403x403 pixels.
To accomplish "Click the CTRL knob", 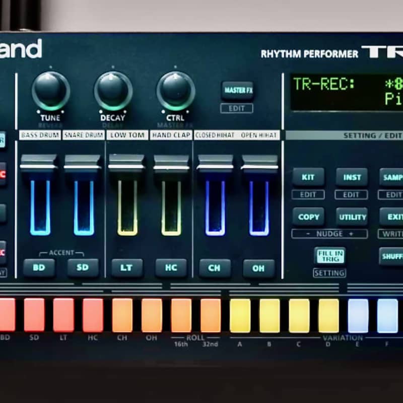I will point(176,91).
